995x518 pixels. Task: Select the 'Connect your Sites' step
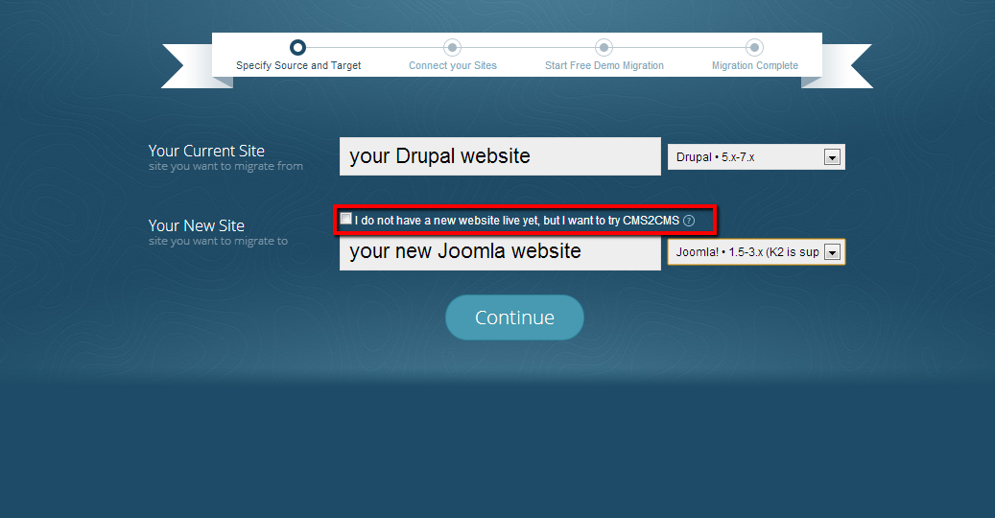point(453,65)
